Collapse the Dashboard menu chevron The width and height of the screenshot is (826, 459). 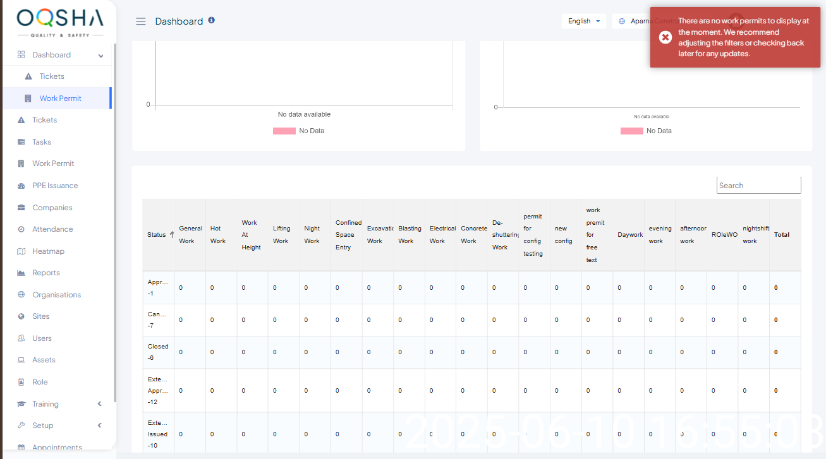(x=100, y=56)
